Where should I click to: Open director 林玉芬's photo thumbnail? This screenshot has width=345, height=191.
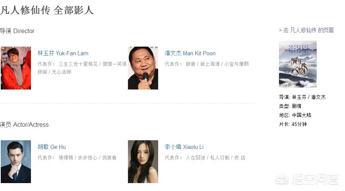[x=16, y=68]
